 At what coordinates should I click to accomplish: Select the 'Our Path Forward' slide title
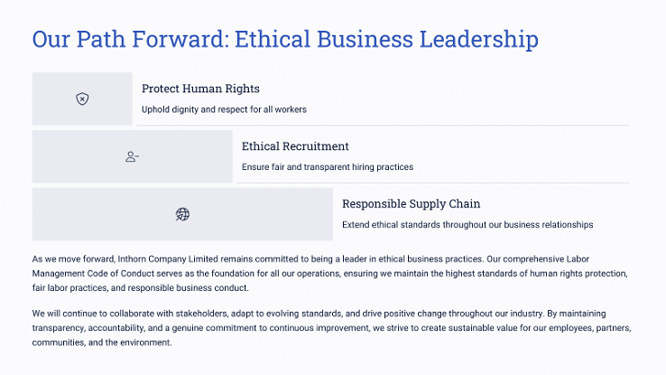(285, 39)
